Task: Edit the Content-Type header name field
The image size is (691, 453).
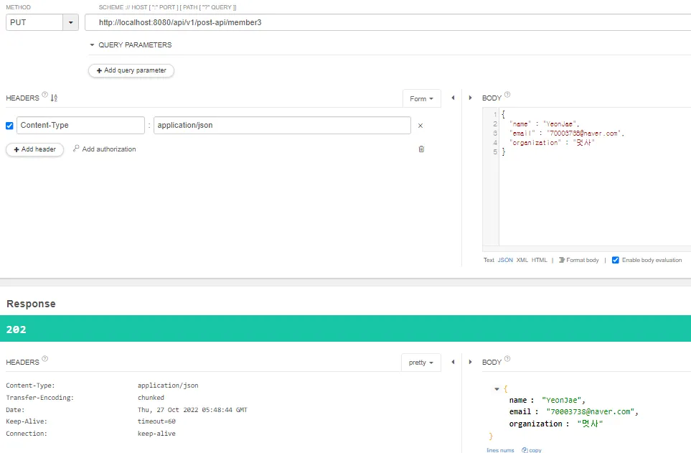Action: [80, 125]
